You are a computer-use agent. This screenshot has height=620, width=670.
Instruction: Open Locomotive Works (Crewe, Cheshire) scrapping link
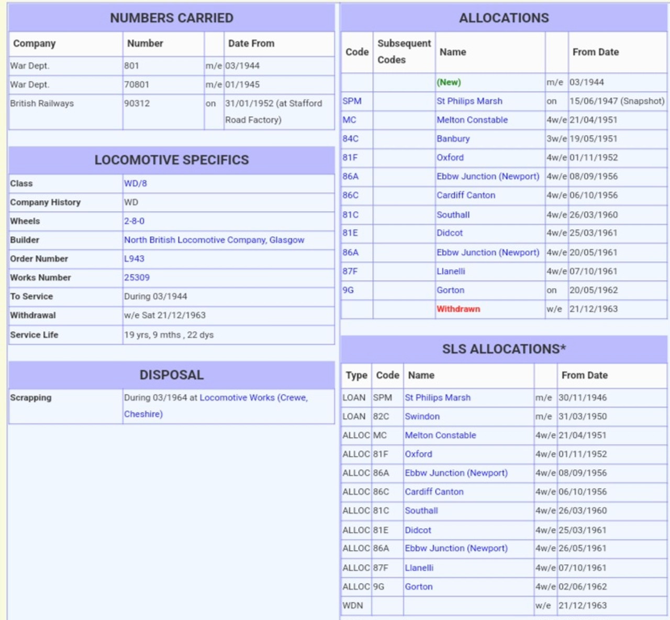coord(216,406)
